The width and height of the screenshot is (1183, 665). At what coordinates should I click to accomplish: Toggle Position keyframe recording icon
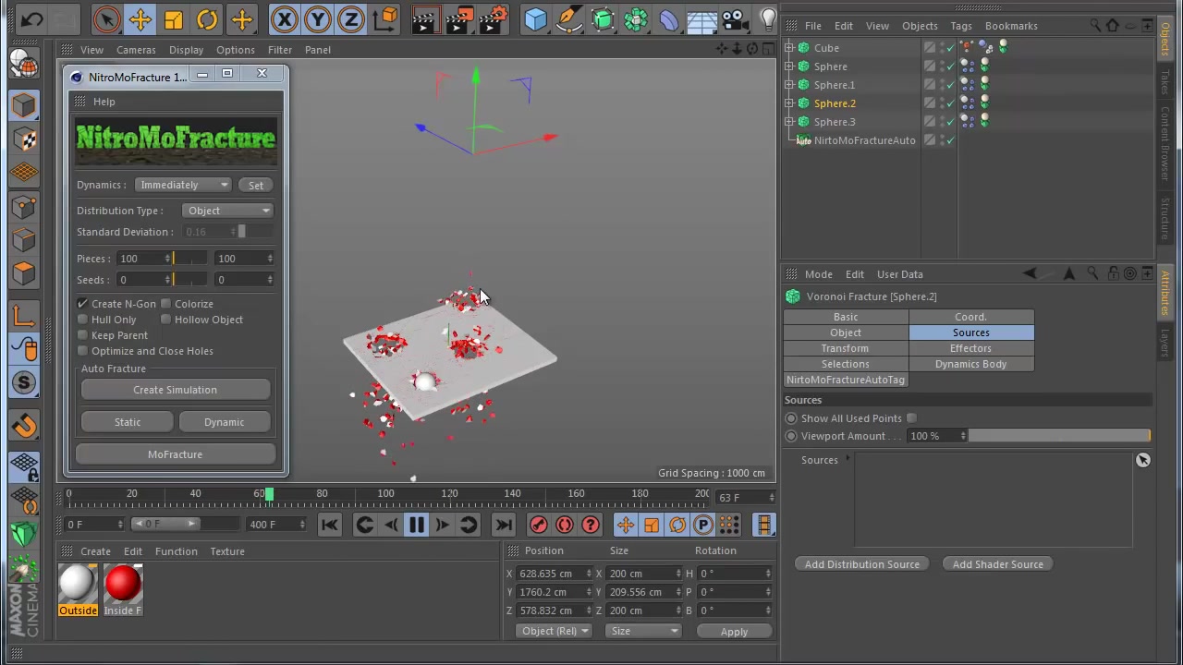click(626, 525)
